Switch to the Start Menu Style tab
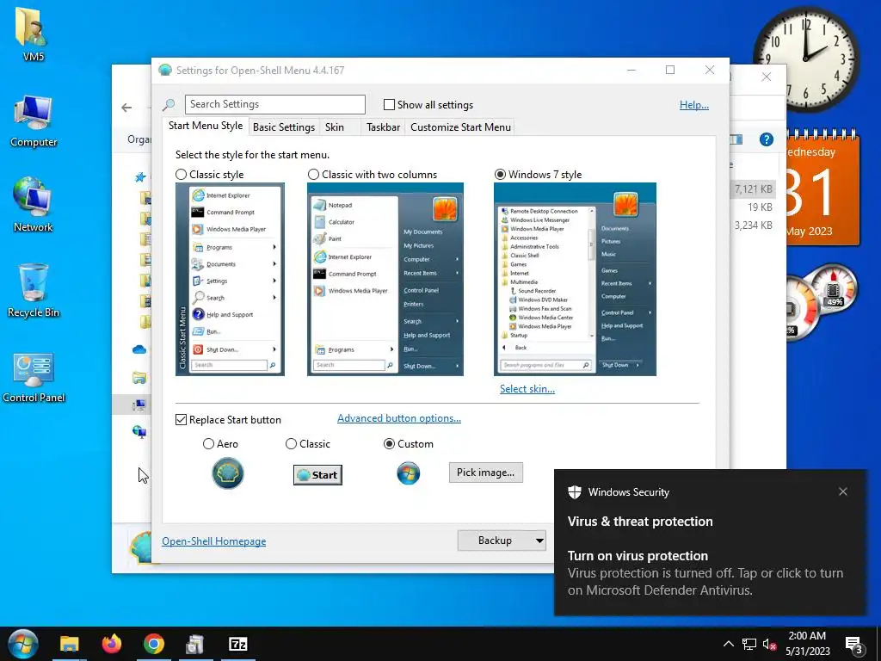881x661 pixels. point(206,126)
